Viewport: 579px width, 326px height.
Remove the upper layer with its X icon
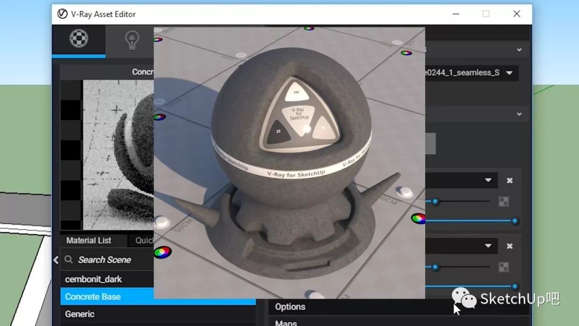coord(509,181)
